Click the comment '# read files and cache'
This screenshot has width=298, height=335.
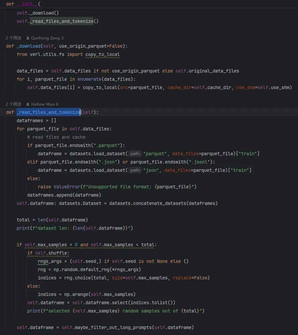pos(56,137)
